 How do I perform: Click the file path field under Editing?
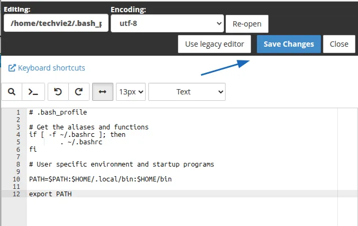(x=56, y=24)
